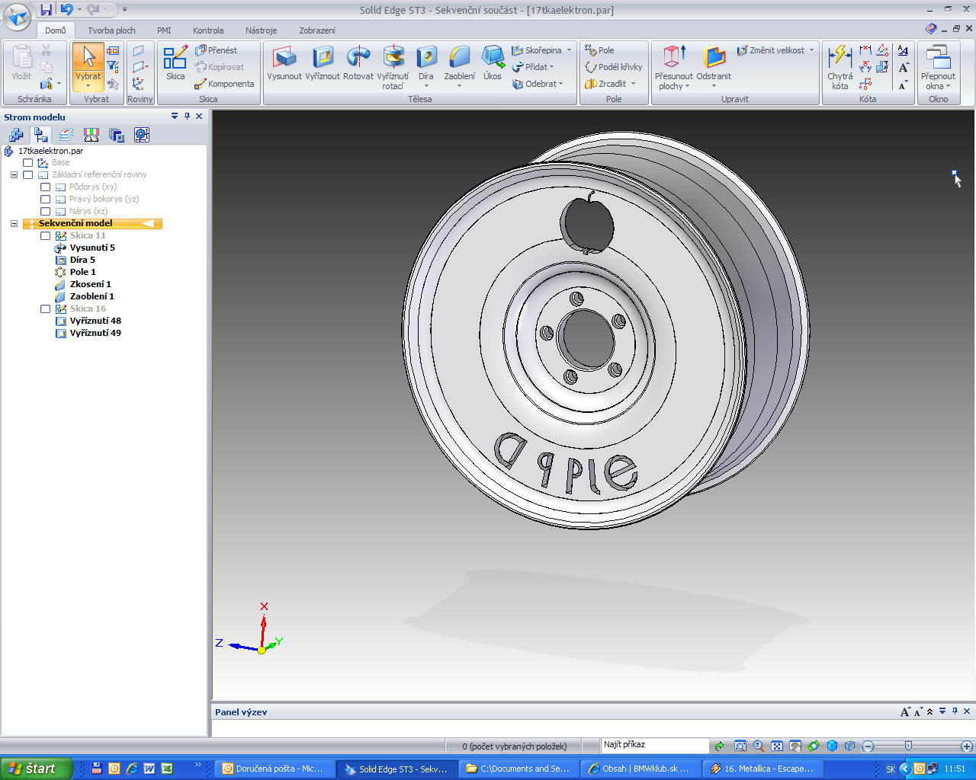Screen dimensions: 976x780
Task: Click the Chytrá kóta smart dimension icon
Action: (x=840, y=59)
